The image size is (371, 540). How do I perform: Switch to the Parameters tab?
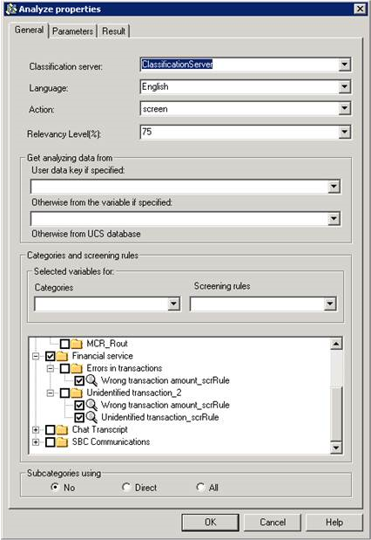72,31
